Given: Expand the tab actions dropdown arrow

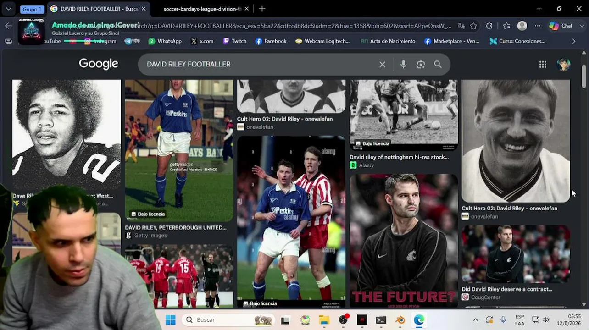Looking at the screenshot, I should pyautogui.click(x=8, y=9).
